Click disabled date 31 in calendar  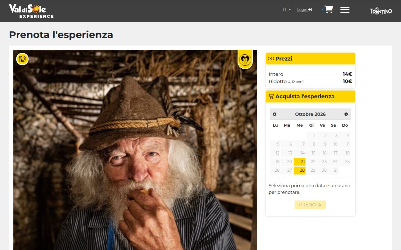tap(333, 170)
